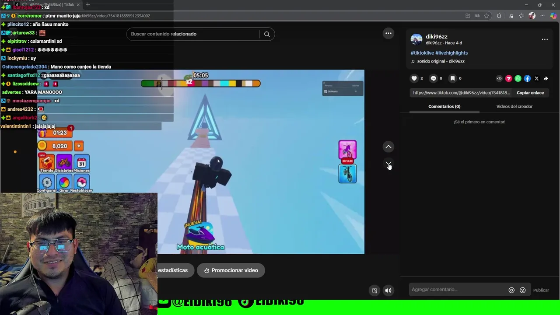
Task: Open the three-dot menu beside diki96zz
Action: (x=545, y=39)
